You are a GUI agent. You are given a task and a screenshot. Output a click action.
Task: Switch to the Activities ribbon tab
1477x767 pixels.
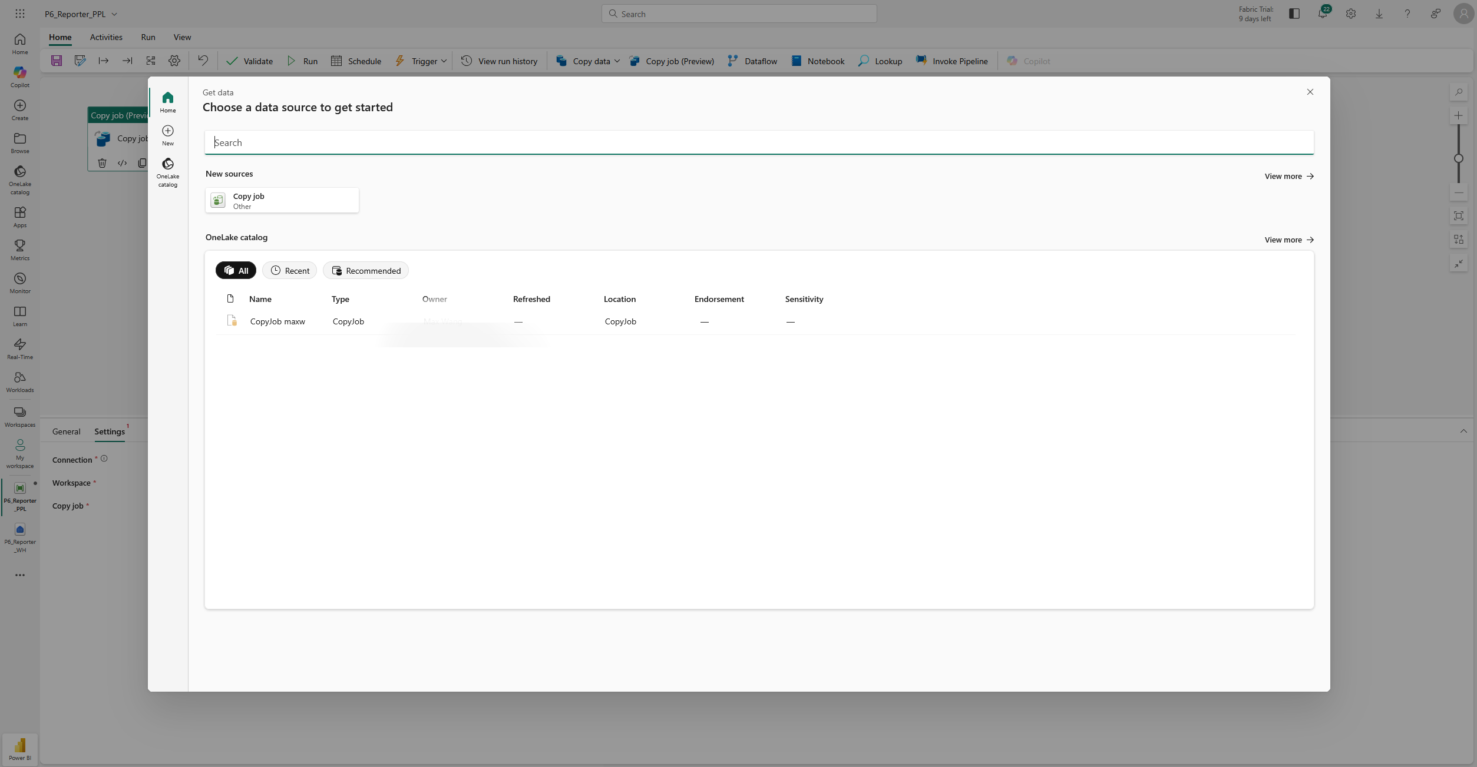pos(105,36)
